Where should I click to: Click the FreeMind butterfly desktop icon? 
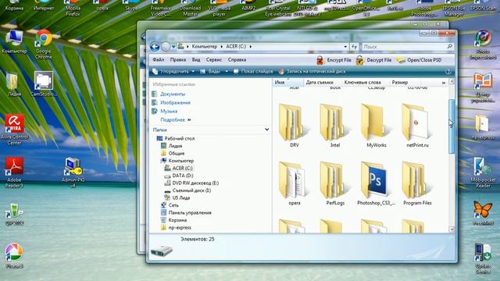(483, 213)
